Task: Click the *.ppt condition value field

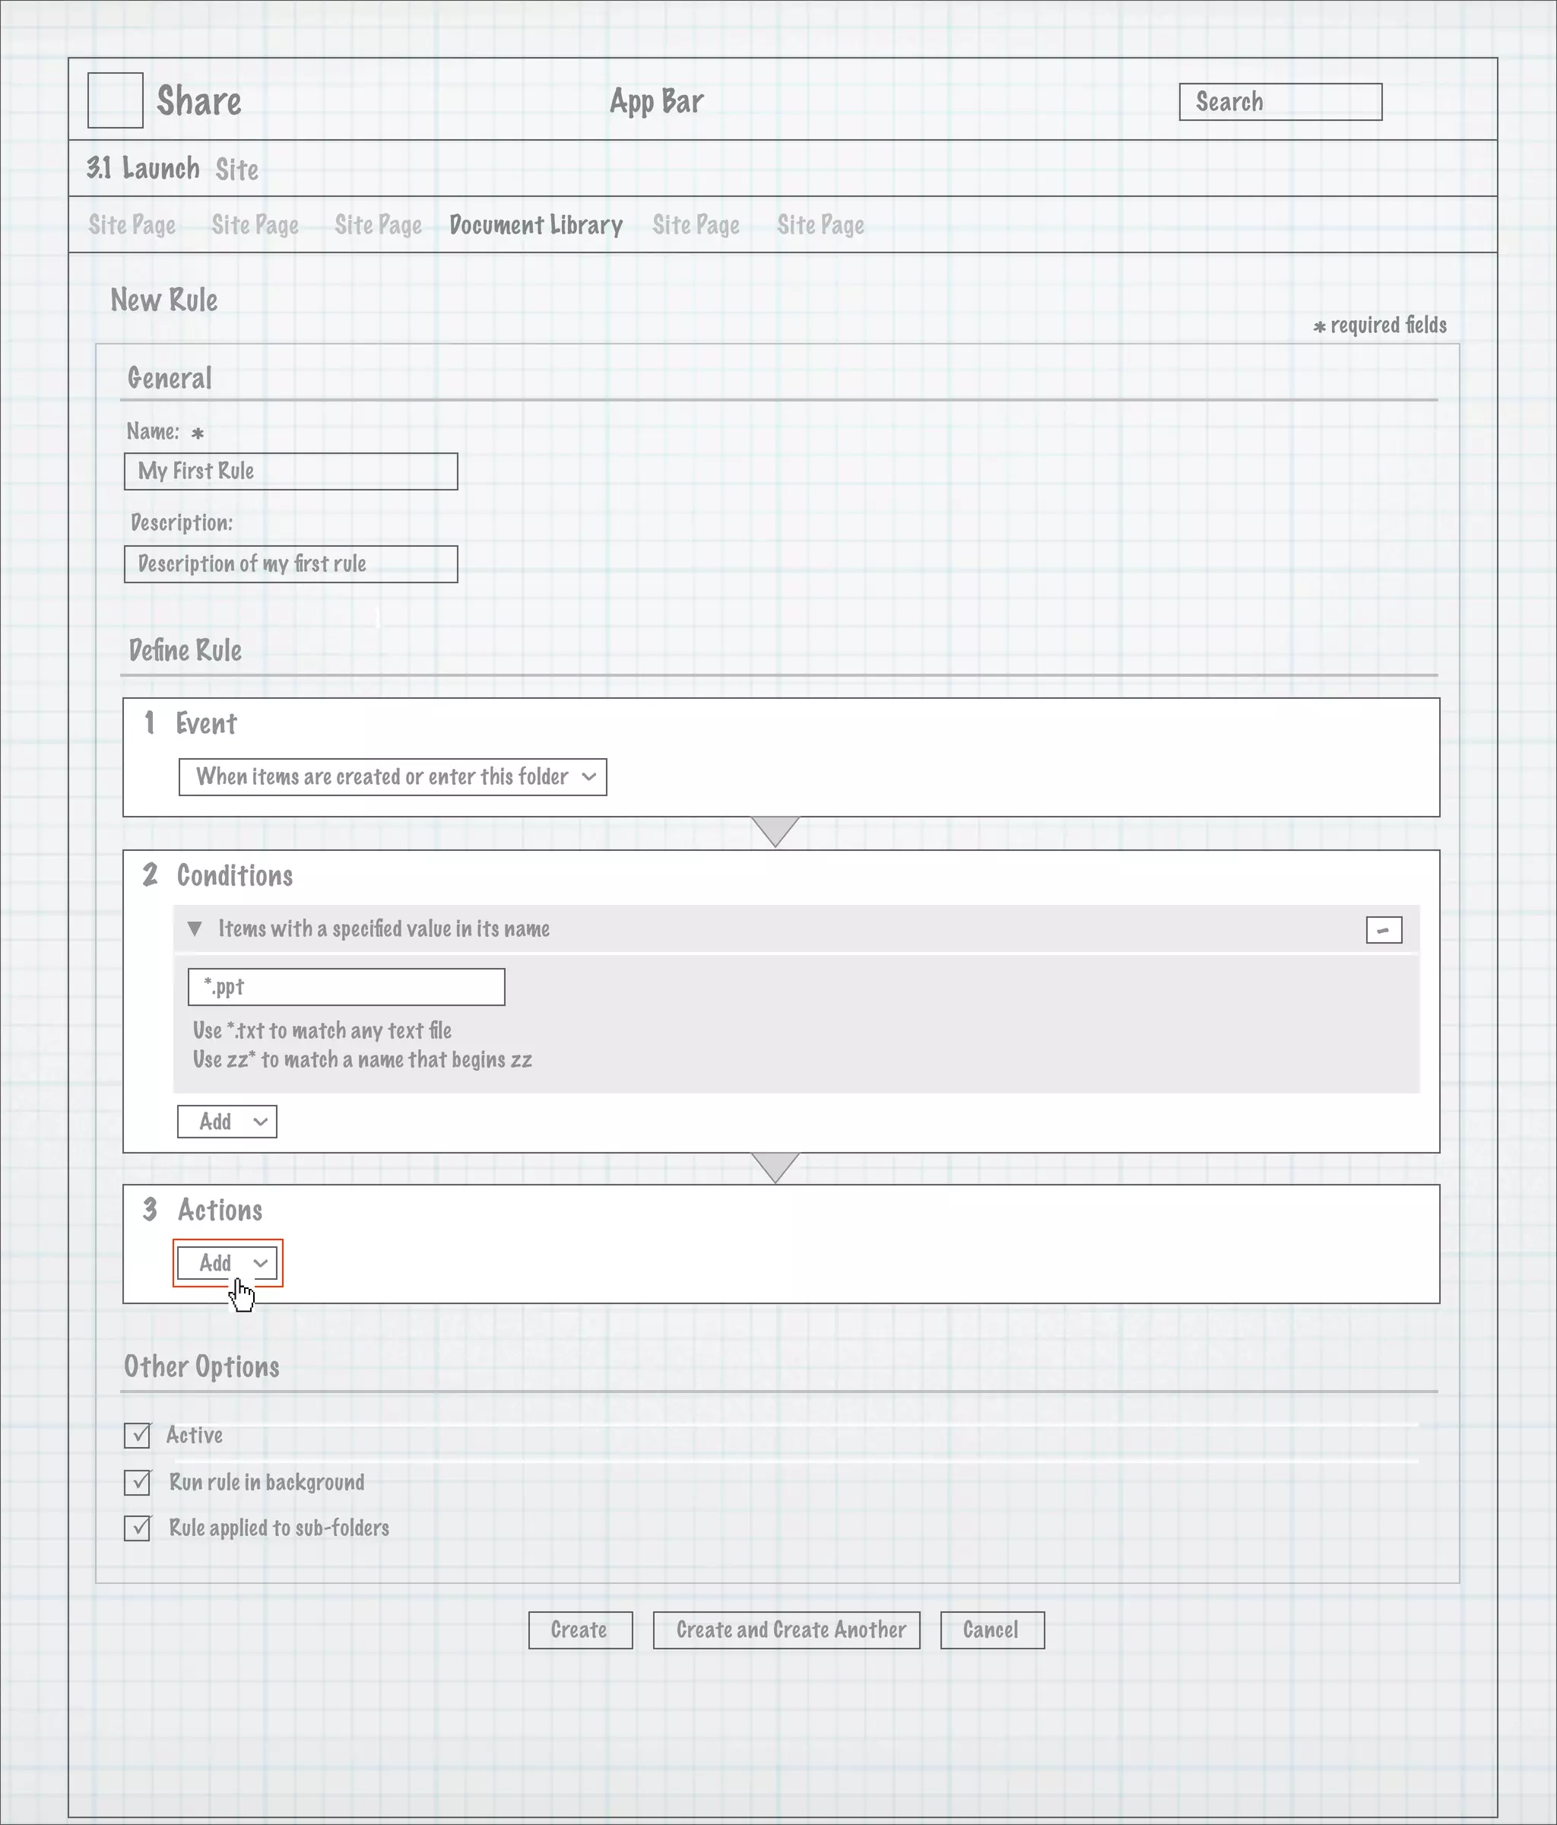Action: coord(346,986)
